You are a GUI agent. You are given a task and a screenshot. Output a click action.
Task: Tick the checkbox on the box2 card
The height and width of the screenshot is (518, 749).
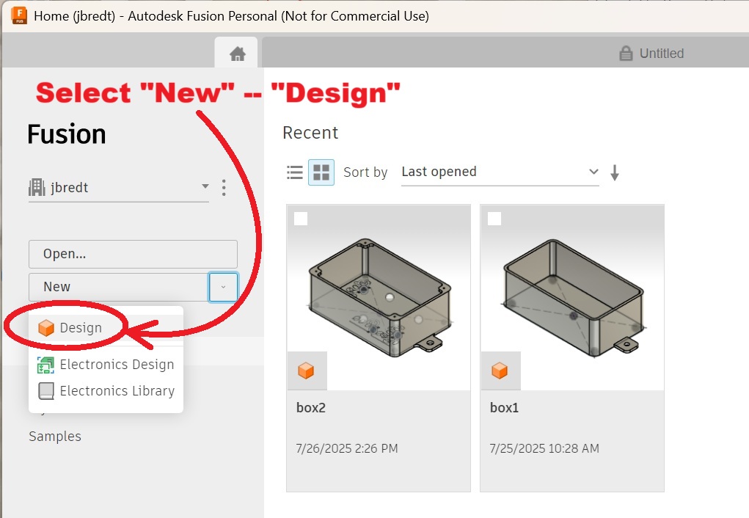(x=301, y=219)
